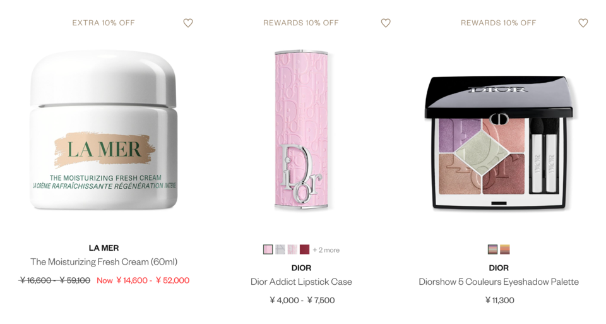The width and height of the screenshot is (606, 324).
Task: Expand the '+ 2 more' color options
Action: pyautogui.click(x=326, y=250)
